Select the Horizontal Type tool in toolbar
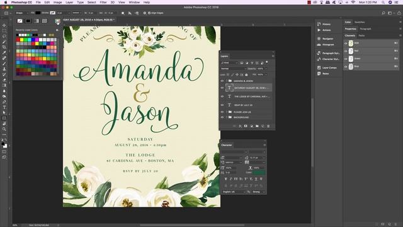Image resolution: width=403 pixels, height=227 pixels. (4, 107)
